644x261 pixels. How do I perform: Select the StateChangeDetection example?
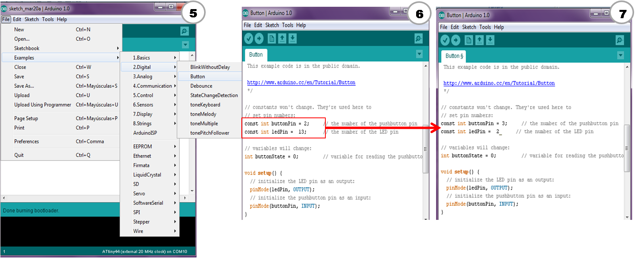[210, 95]
